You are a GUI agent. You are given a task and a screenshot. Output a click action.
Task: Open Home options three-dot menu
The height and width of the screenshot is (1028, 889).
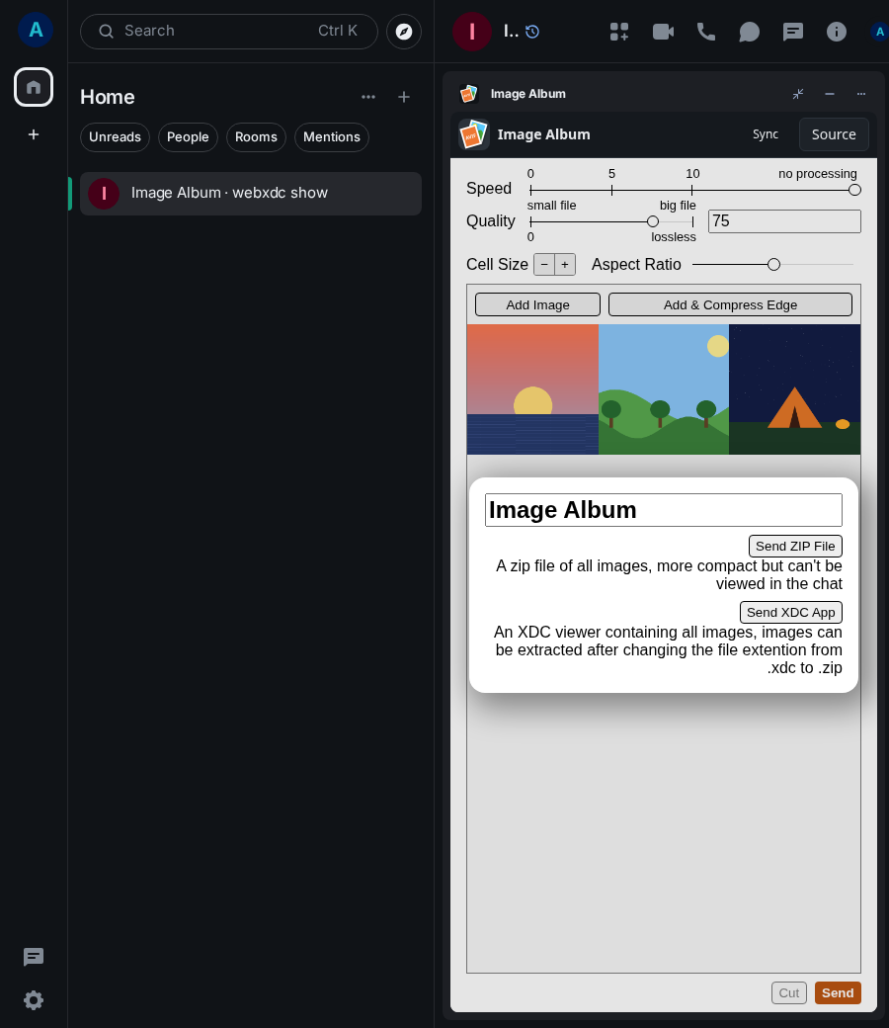click(x=368, y=97)
